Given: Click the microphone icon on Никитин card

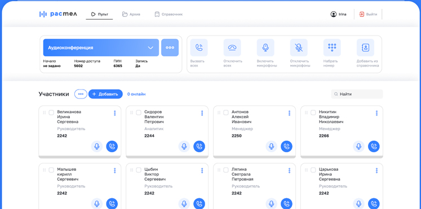Looking at the screenshot, I should pyautogui.click(x=358, y=146).
